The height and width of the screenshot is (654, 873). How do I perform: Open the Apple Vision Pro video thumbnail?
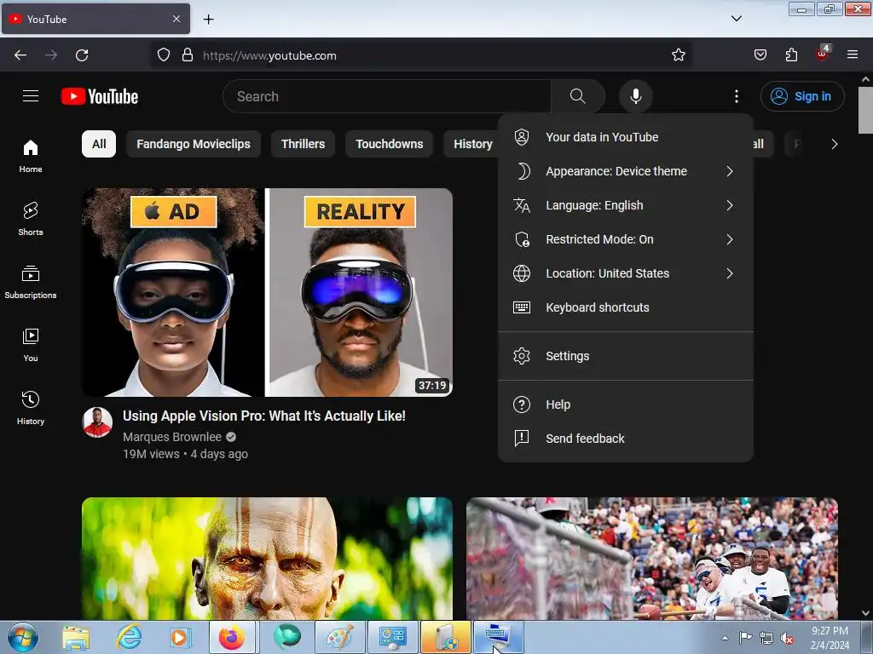267,293
